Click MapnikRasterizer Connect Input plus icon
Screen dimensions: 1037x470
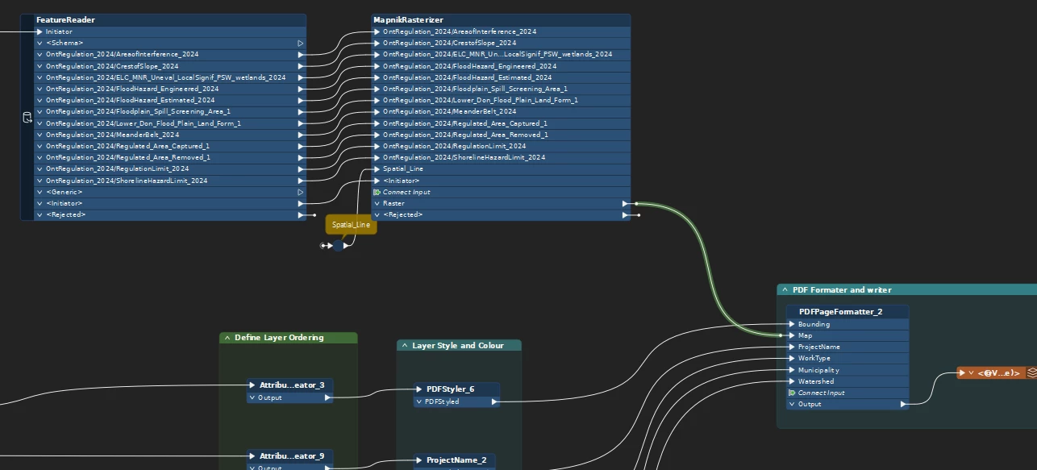[x=377, y=192]
